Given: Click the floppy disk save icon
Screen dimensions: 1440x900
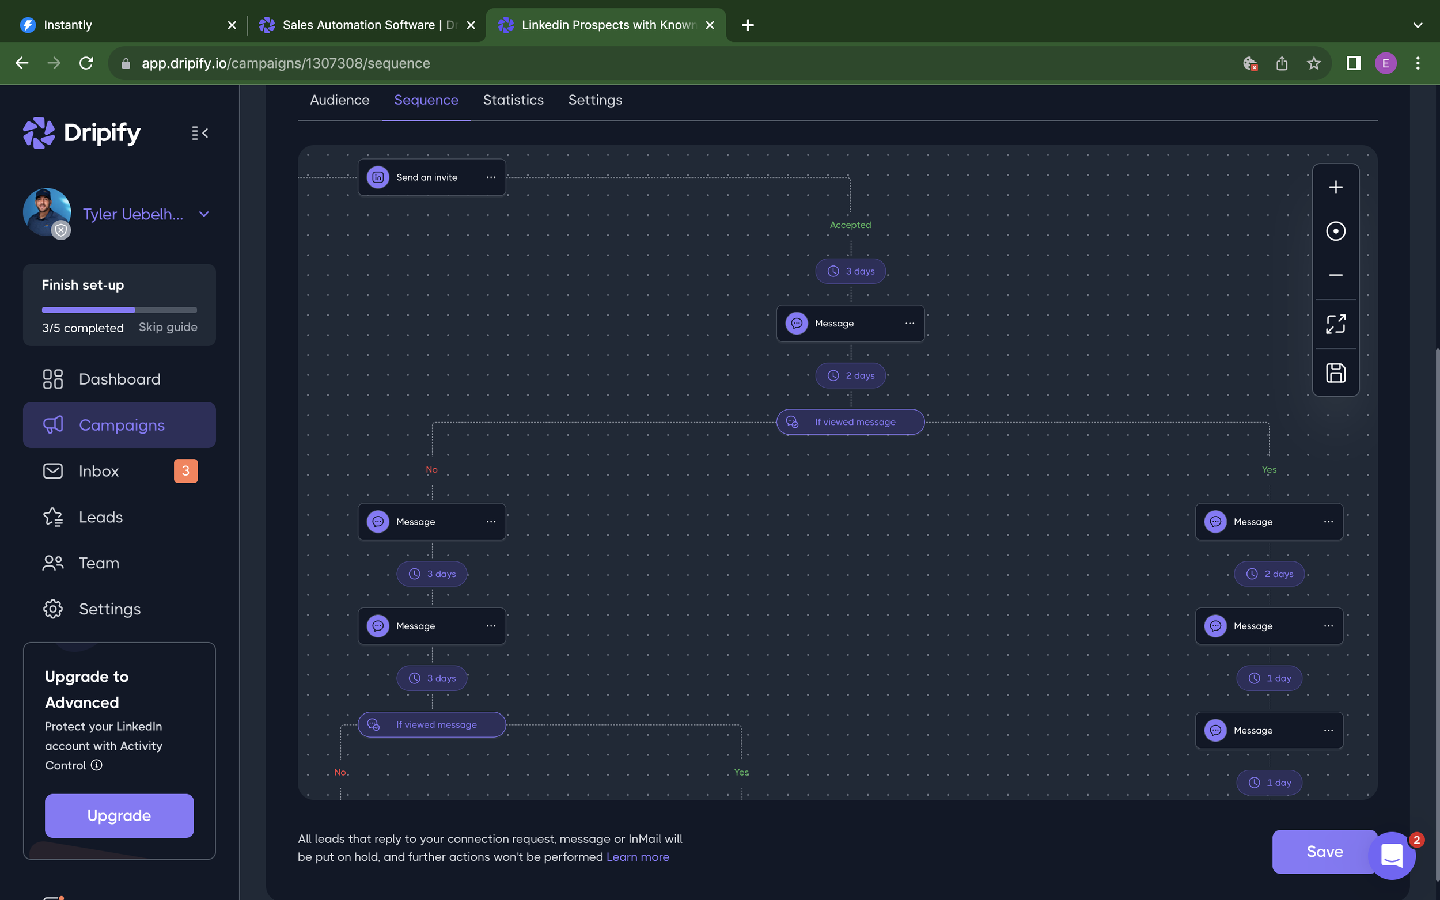Looking at the screenshot, I should 1335,373.
